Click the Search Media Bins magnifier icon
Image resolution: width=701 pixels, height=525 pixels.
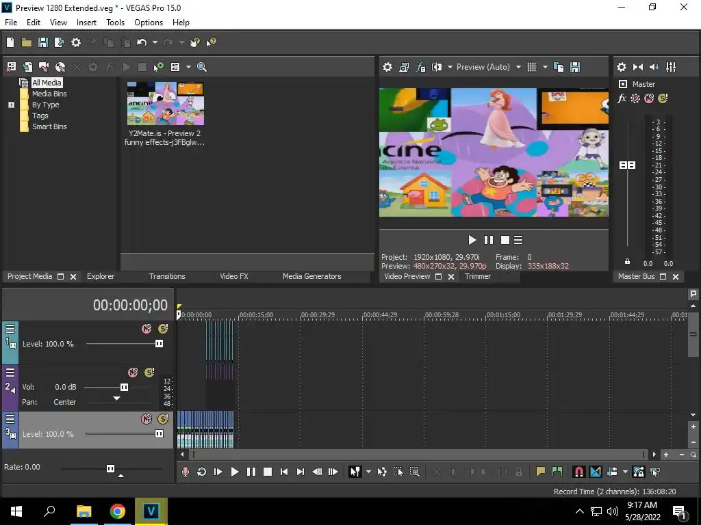coord(202,67)
